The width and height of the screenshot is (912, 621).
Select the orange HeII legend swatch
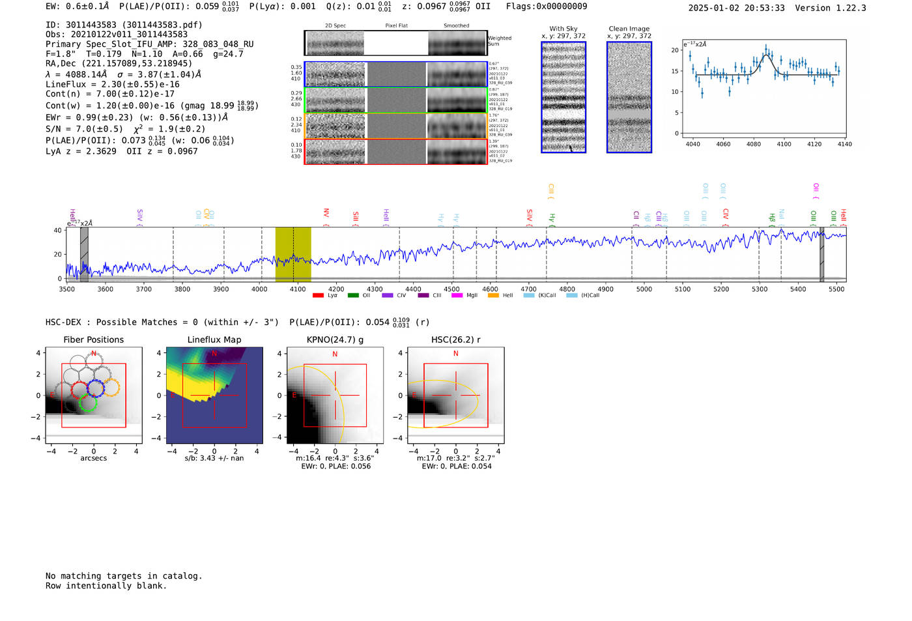[493, 296]
